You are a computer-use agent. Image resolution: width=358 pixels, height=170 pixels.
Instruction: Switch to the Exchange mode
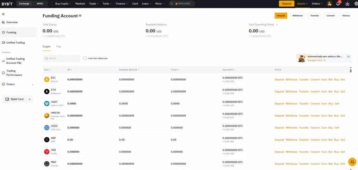[24, 3]
